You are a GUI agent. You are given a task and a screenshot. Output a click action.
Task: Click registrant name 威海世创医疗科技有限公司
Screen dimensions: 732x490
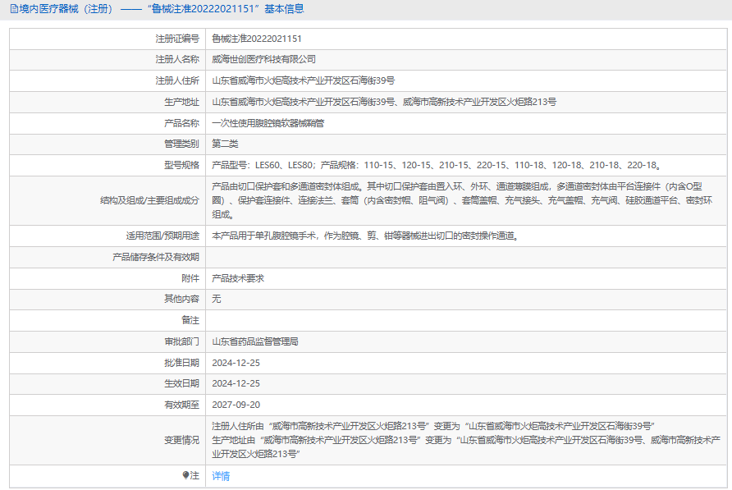263,60
